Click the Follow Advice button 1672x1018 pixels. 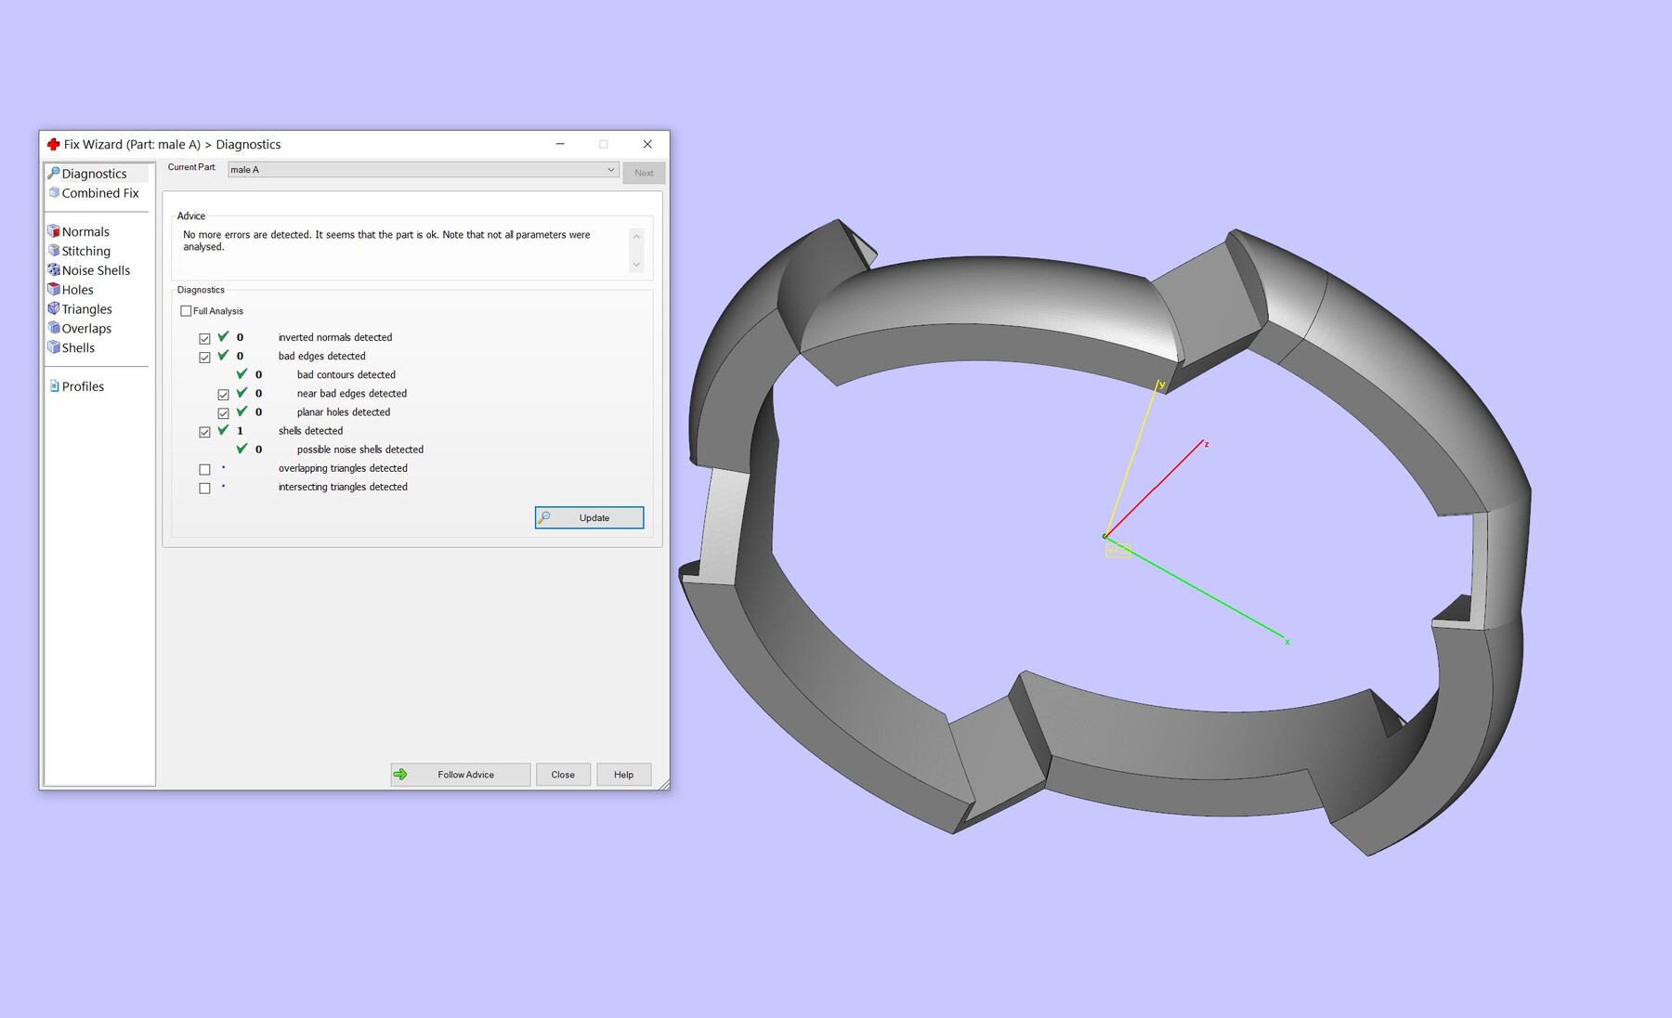[x=460, y=775]
